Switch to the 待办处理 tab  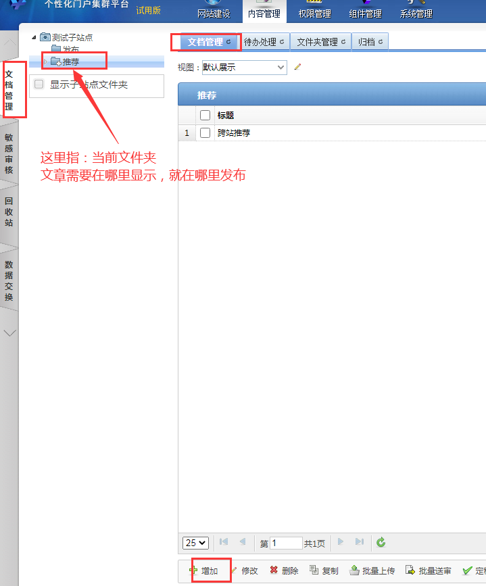pos(264,42)
